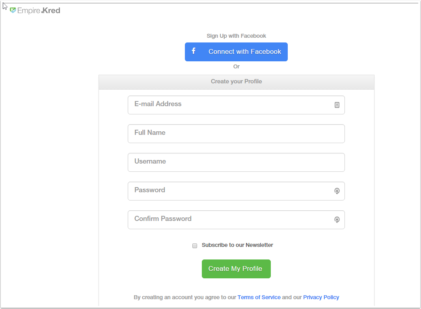421x309 pixels.
Task: Click the checkbox beside Subscribe to our Newsletter
Action: click(195, 245)
